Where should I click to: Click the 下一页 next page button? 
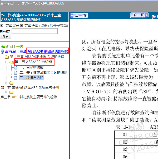[139, 15]
